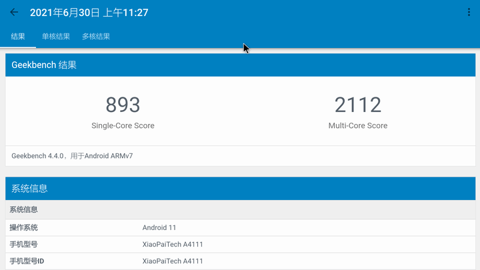Click the blue 系统信息 section header
This screenshot has height=270, width=480.
pos(29,189)
